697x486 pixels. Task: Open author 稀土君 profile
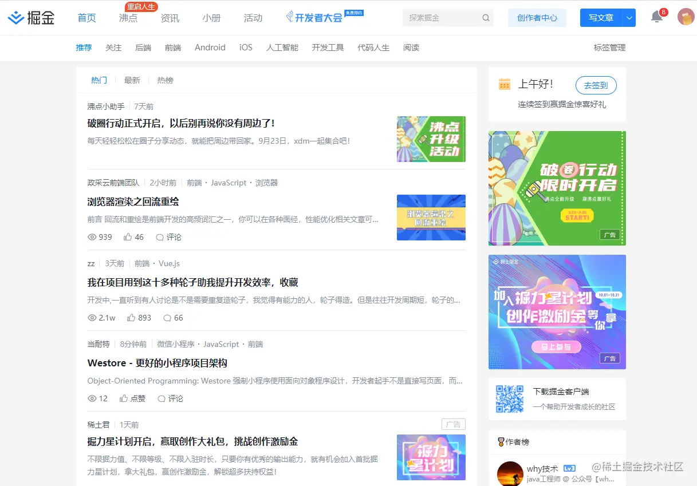tap(99, 425)
